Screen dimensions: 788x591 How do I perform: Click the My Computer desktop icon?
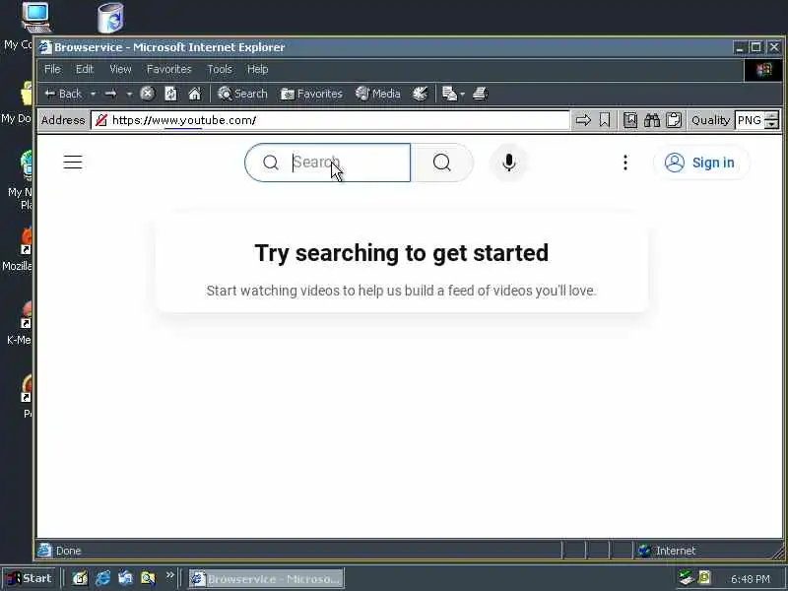point(36,17)
